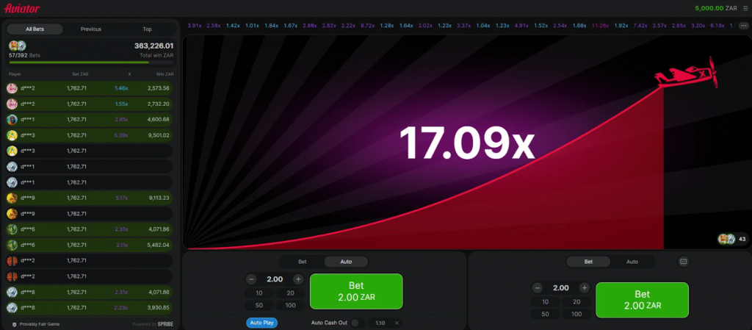Image resolution: width=752 pixels, height=330 pixels.
Task: Enable the Auto Cash Out toggle
Action: (355, 323)
